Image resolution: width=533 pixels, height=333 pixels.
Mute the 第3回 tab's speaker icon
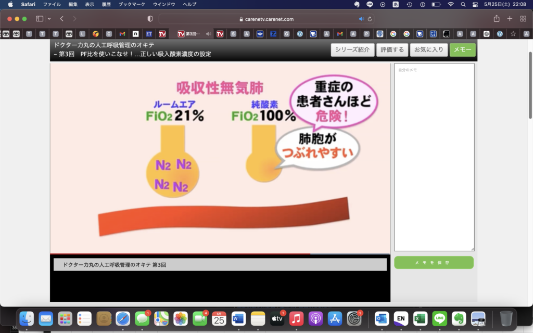pyautogui.click(x=208, y=34)
